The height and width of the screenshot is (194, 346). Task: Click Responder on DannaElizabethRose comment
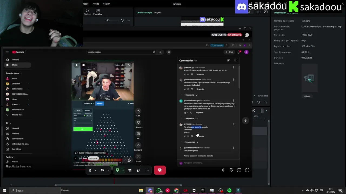pos(200,89)
